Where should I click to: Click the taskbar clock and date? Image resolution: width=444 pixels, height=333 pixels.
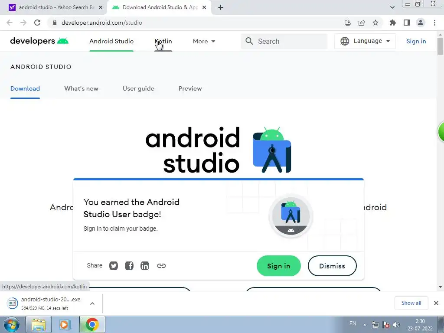(x=420, y=325)
